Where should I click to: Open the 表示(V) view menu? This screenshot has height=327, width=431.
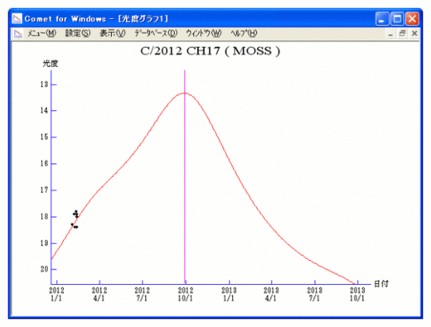(x=113, y=33)
